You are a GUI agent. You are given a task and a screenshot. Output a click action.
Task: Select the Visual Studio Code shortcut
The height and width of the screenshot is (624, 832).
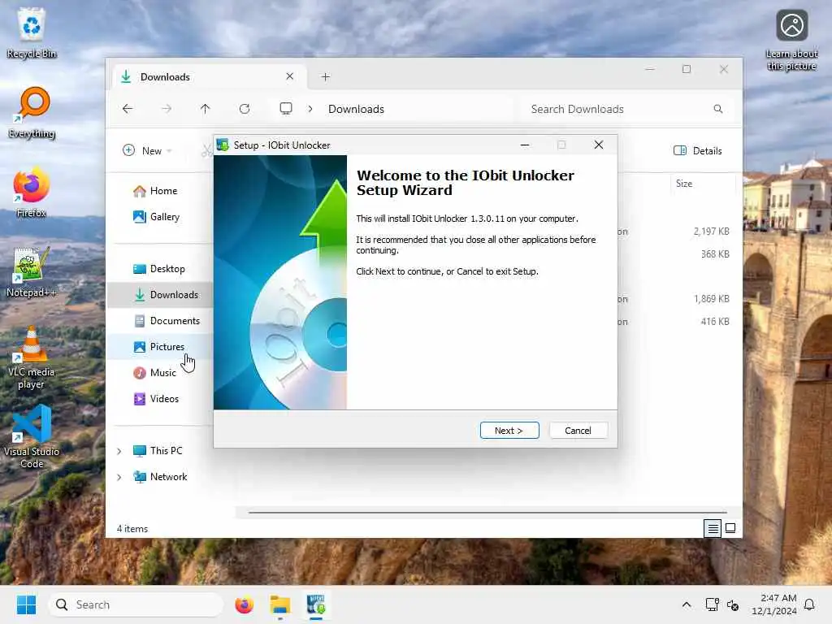pos(32,436)
